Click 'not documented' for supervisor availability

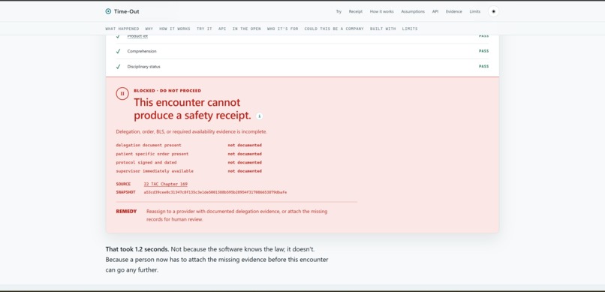point(245,171)
